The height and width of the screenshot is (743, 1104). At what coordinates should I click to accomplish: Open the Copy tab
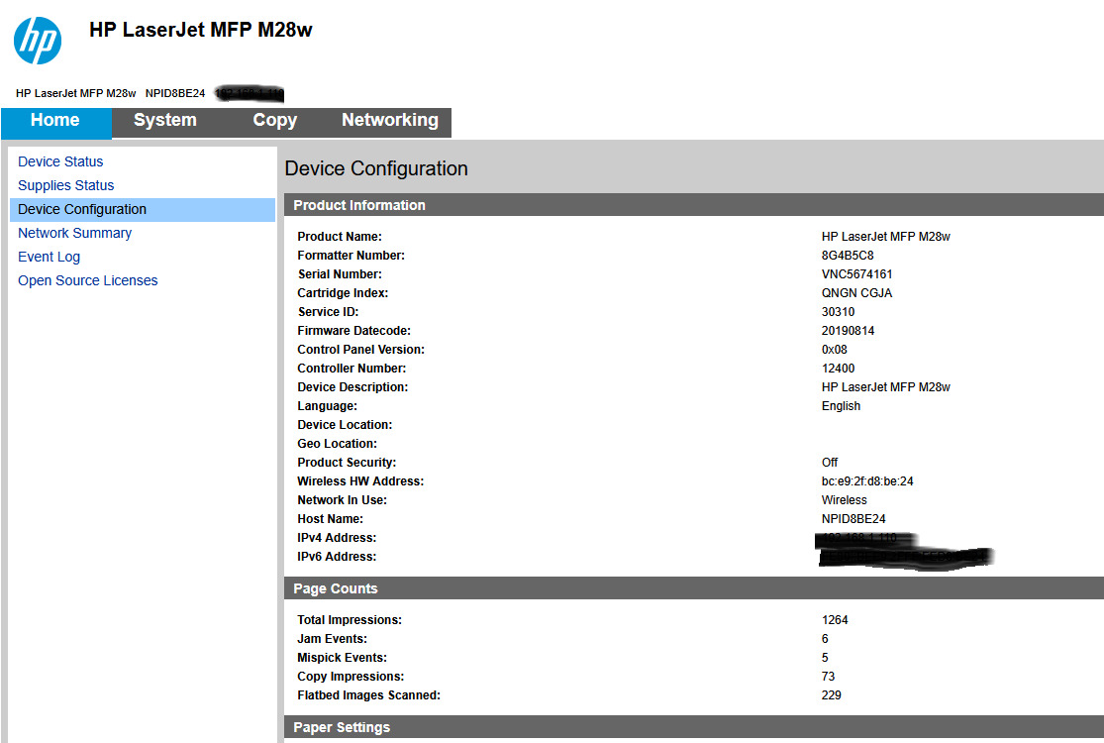point(274,121)
